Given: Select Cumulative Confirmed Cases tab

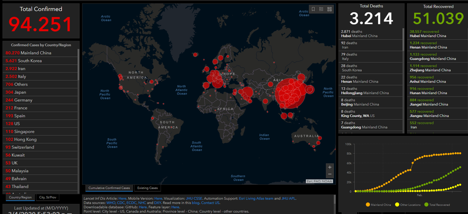Looking at the screenshot, I should point(109,188).
